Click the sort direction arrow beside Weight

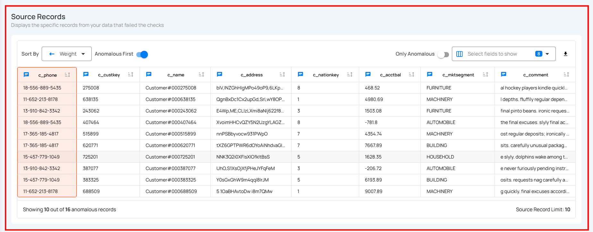click(52, 54)
